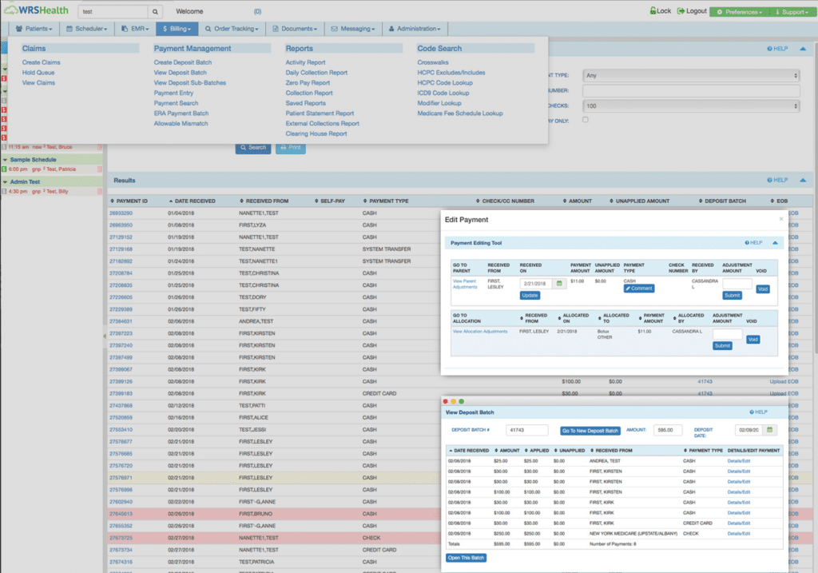This screenshot has height=573, width=818.
Task: Click the blue Search button
Action: [x=253, y=148]
